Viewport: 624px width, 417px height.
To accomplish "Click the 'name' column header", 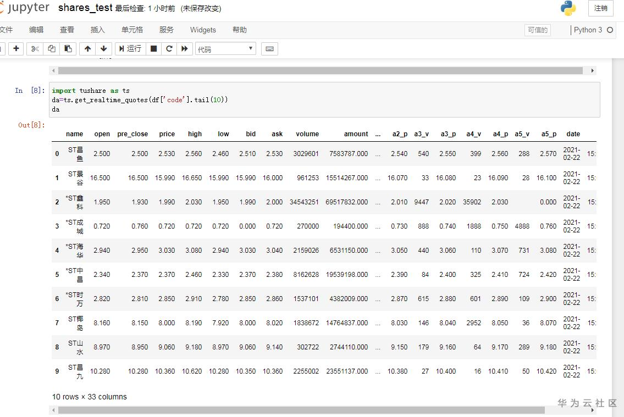I will 74,134.
